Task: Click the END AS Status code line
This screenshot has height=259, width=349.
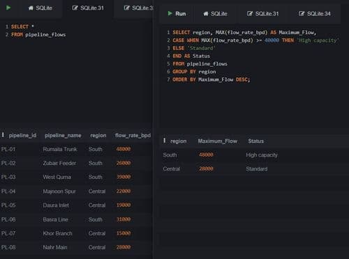Action: 191,56
